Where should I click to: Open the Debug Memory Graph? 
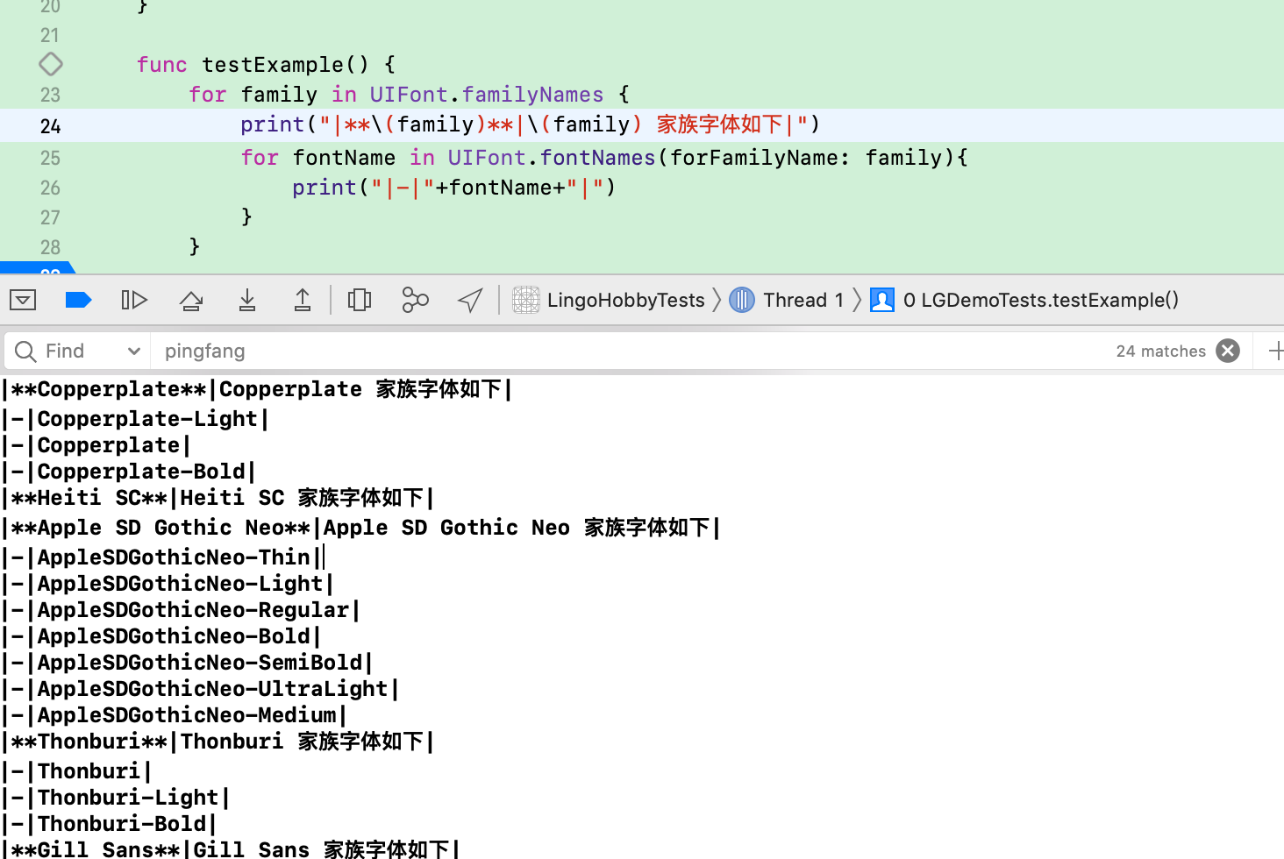click(414, 299)
